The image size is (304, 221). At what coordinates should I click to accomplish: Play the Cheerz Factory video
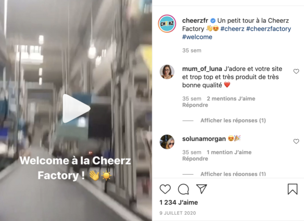coord(77,109)
